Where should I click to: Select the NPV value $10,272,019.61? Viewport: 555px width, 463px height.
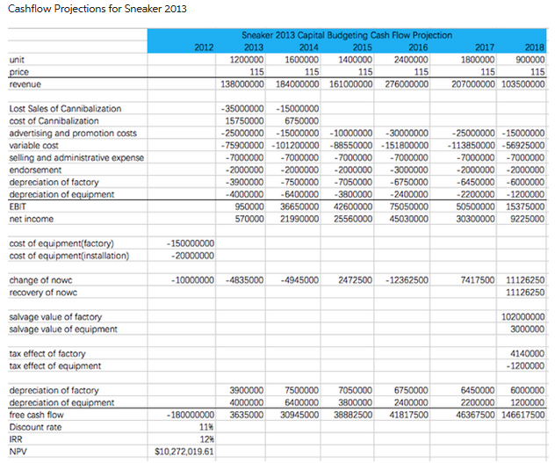[x=184, y=452]
